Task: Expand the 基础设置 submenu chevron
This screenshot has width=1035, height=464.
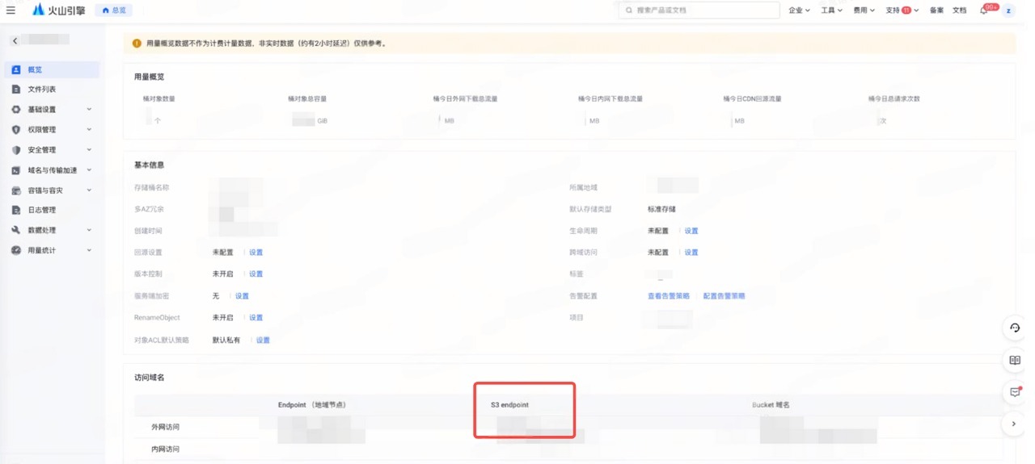Action: (89, 110)
